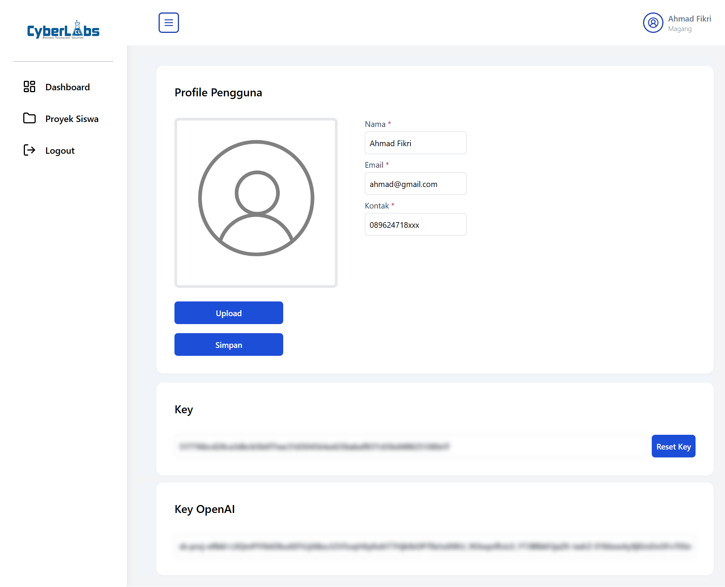Click the hamburger menu icon
This screenshot has height=587, width=725.
click(168, 23)
